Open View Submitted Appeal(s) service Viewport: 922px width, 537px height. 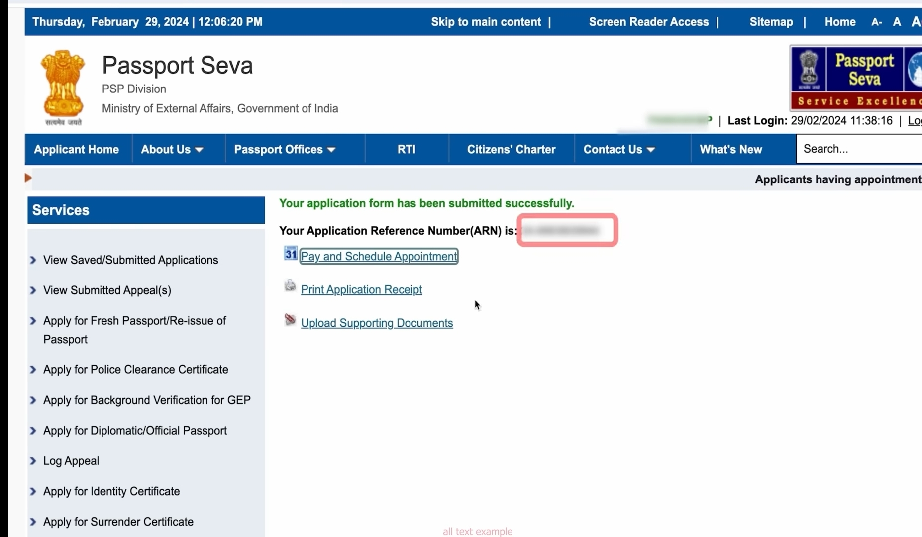click(x=107, y=290)
